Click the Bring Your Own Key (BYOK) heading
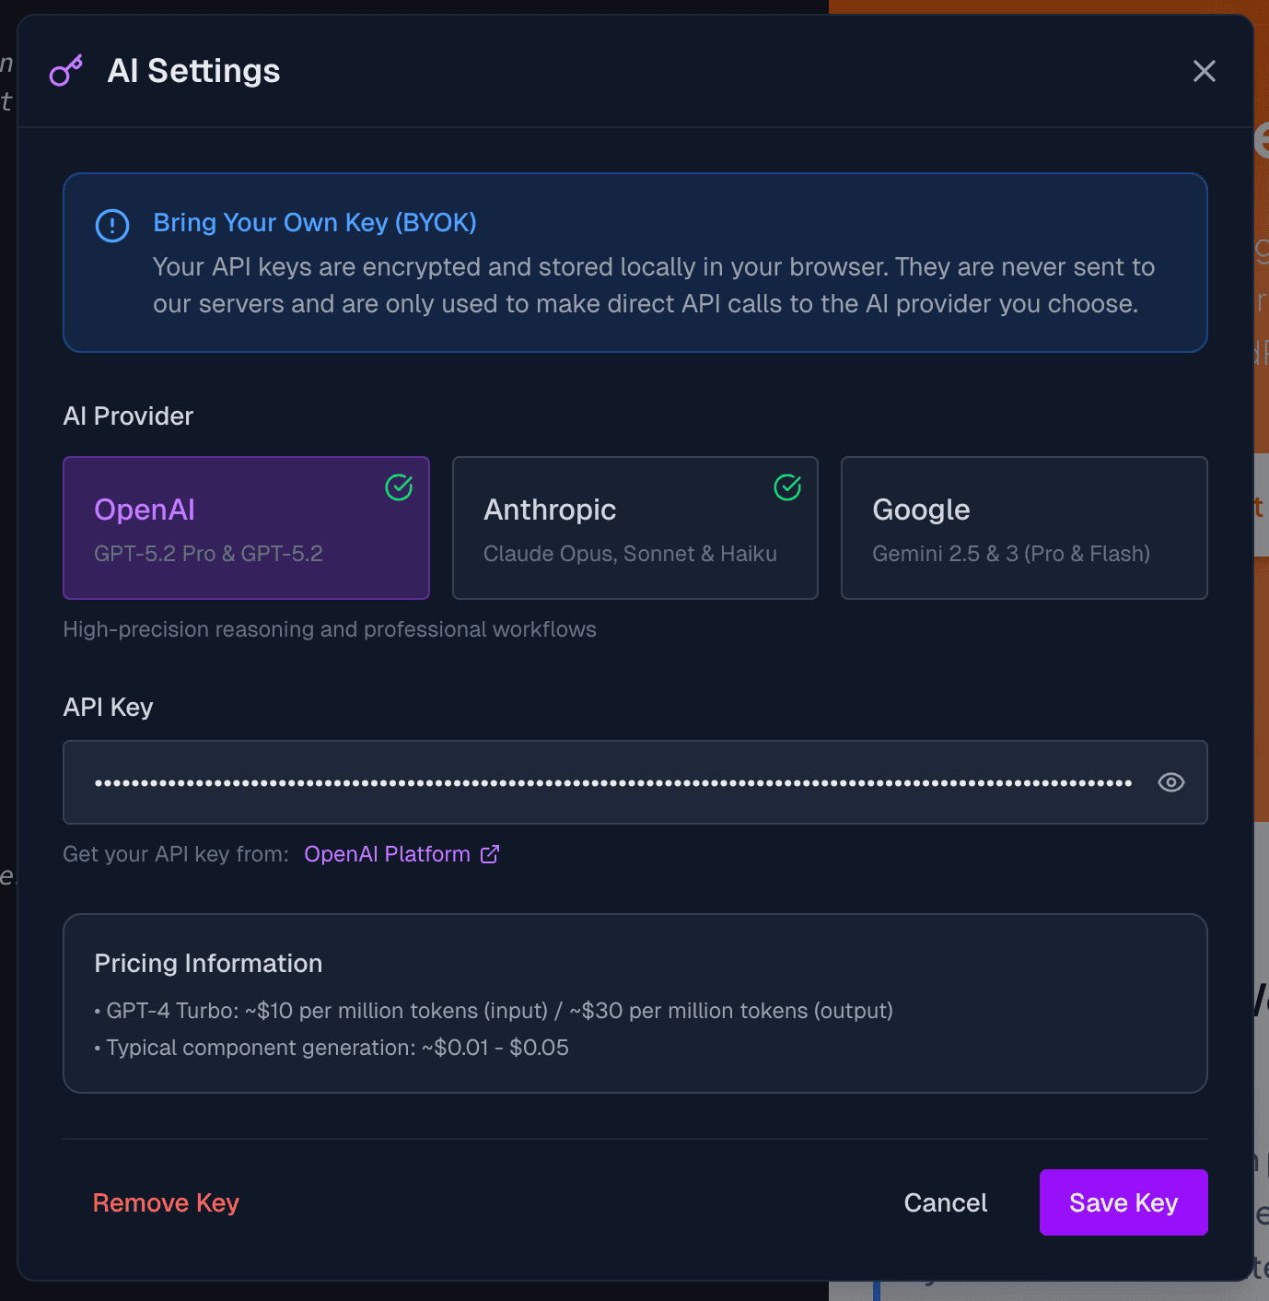Viewport: 1269px width, 1301px height. [x=314, y=223]
